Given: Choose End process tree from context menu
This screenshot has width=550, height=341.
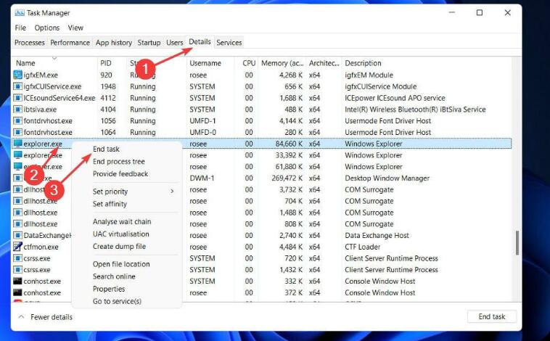Looking at the screenshot, I should click(119, 161).
